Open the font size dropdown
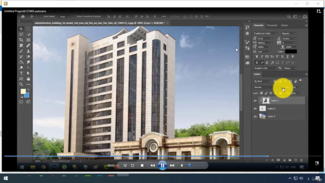Image resolution: width=325 pixels, height=183 pixels. [271, 39]
